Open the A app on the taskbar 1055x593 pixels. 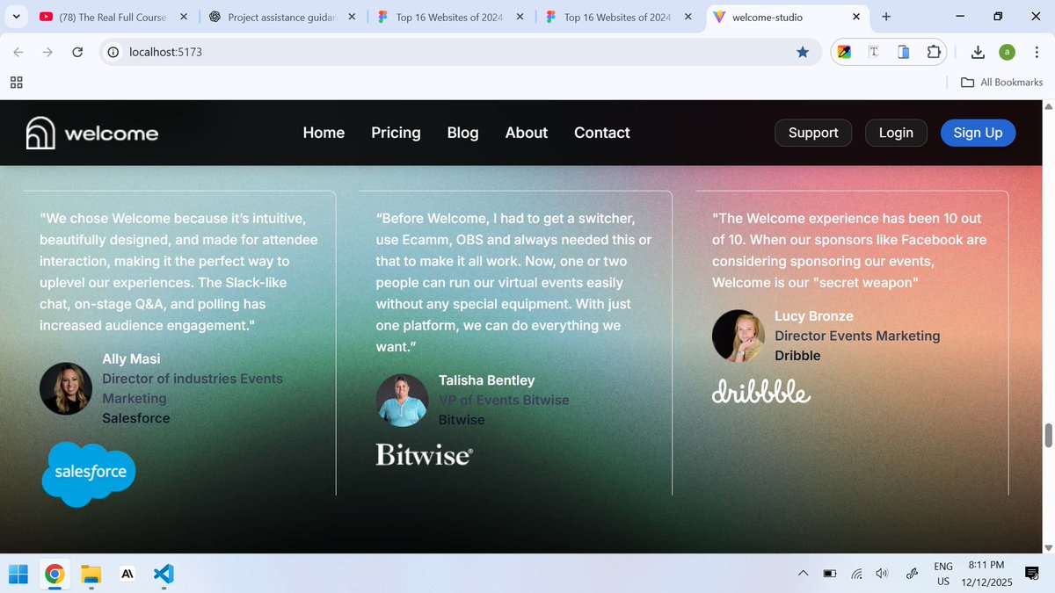pyautogui.click(x=127, y=575)
